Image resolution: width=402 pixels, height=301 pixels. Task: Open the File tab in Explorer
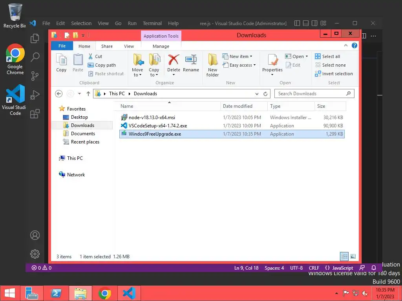[62, 46]
